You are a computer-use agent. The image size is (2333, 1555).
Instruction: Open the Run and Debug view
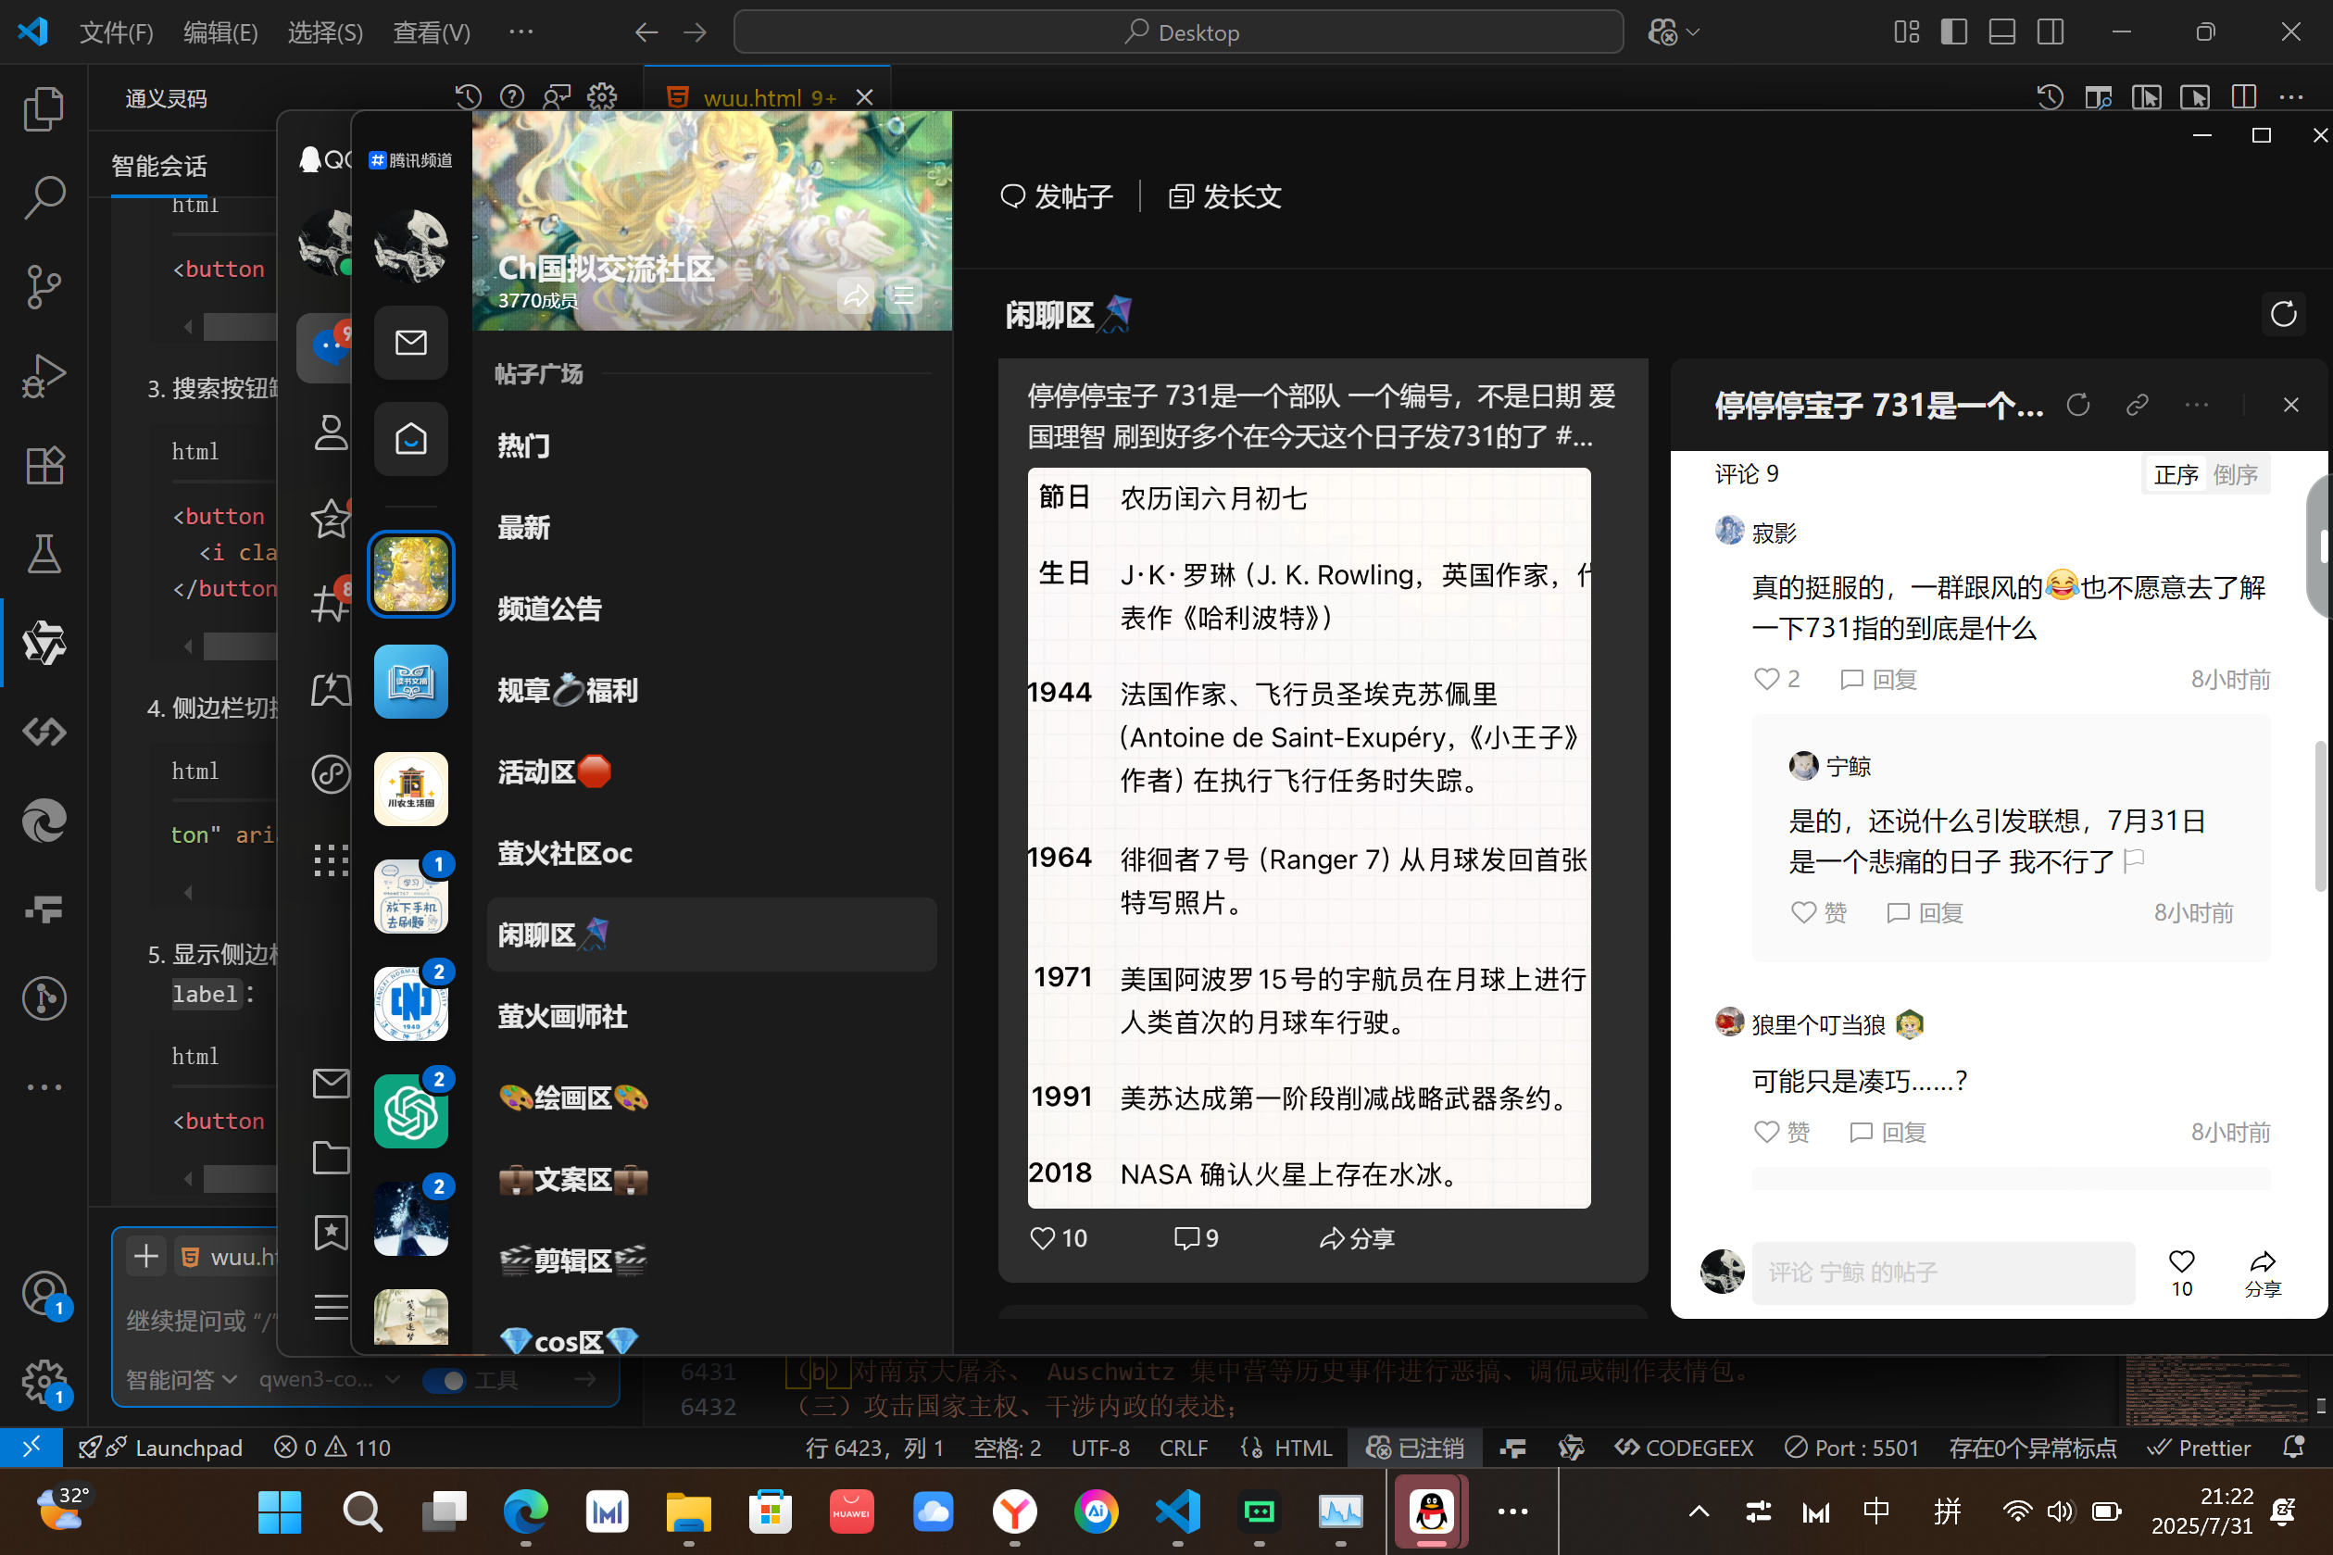tap(44, 376)
